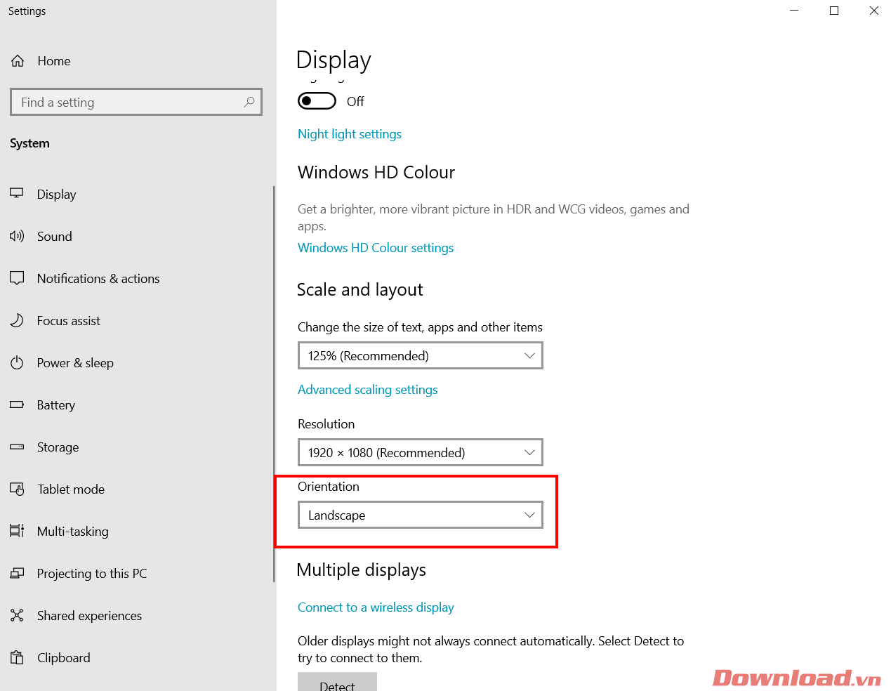Expand the 1920 × 1080 Resolution dropdown
This screenshot has height=691, width=891.
(x=420, y=453)
